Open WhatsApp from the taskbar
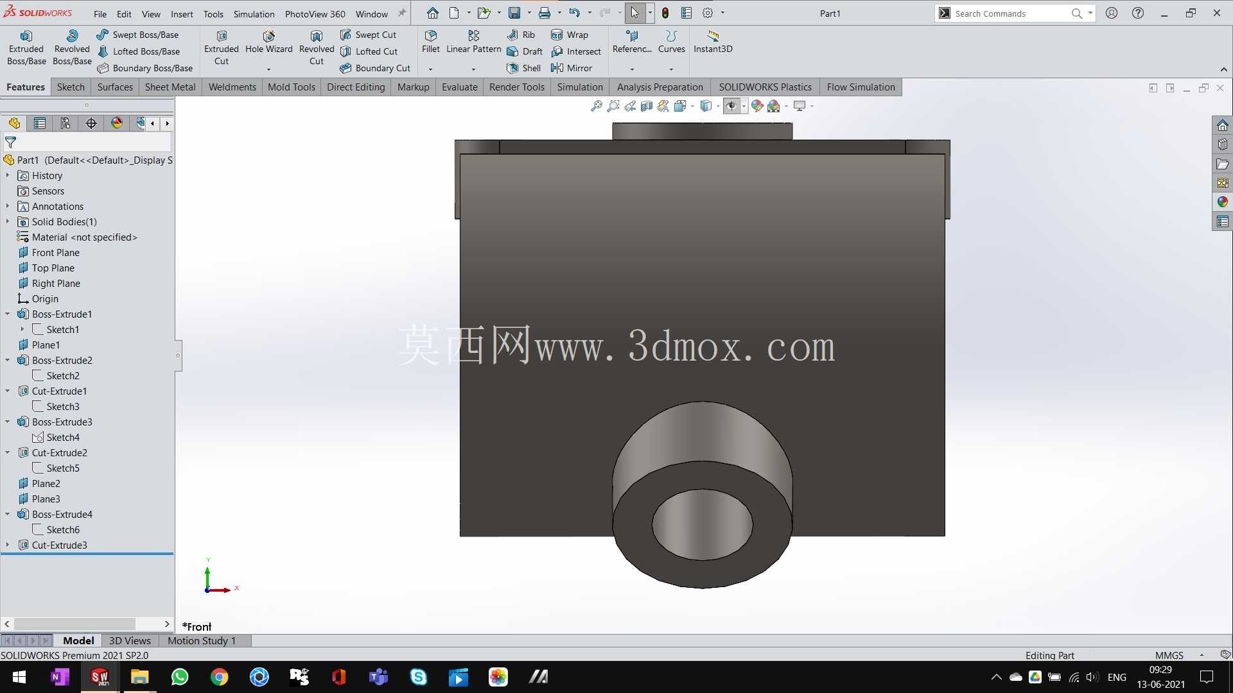1233x693 pixels. (180, 677)
